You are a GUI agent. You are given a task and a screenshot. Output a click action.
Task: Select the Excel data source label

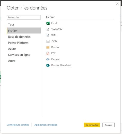click(x=54, y=23)
